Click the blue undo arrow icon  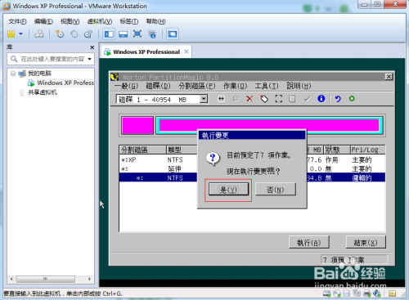coord(338,99)
